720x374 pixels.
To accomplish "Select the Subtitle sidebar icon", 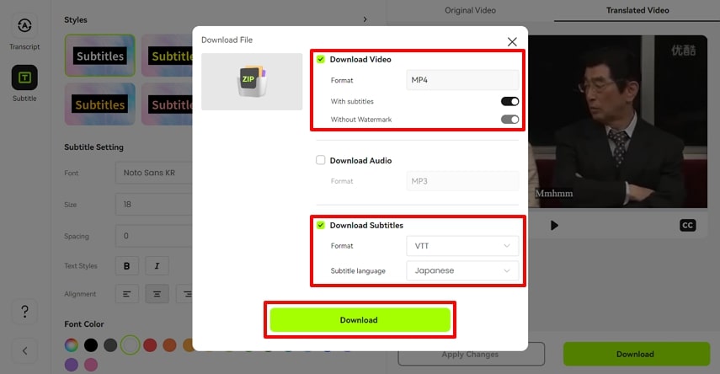I will (x=24, y=77).
